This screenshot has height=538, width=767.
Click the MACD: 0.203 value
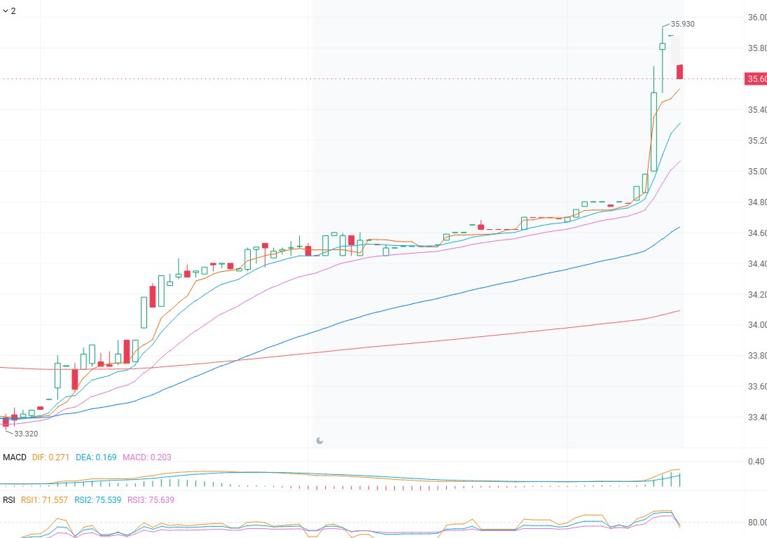pos(147,457)
